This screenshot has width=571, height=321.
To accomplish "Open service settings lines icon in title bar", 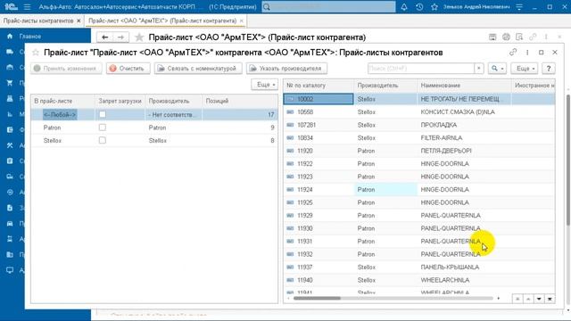I will tap(519, 7).
